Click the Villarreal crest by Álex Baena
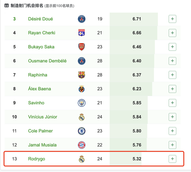 pyautogui.click(x=81, y=89)
